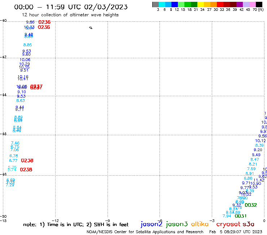Click the red 'cryosat' satellite label
This screenshot has height=235, width=267.
tap(228, 225)
